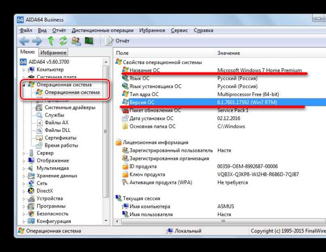
Task: Open Сертификаты in the tree
Action: pos(61,138)
